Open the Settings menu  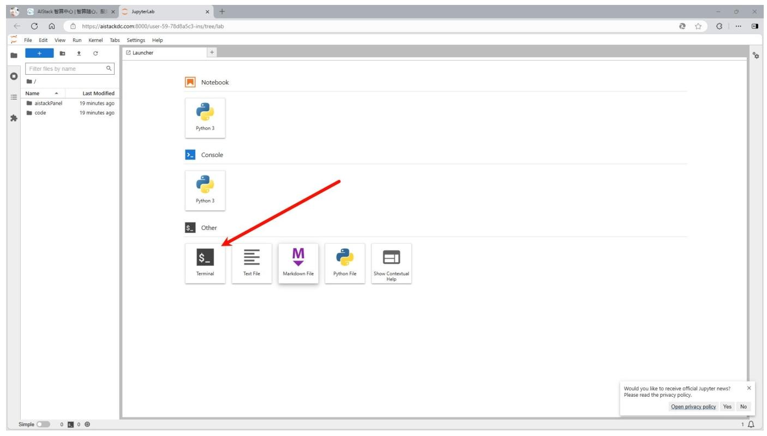(x=136, y=40)
